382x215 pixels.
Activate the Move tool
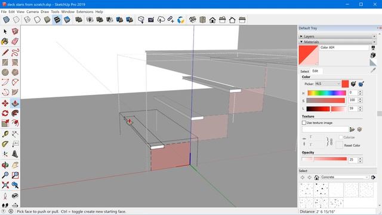5,103
